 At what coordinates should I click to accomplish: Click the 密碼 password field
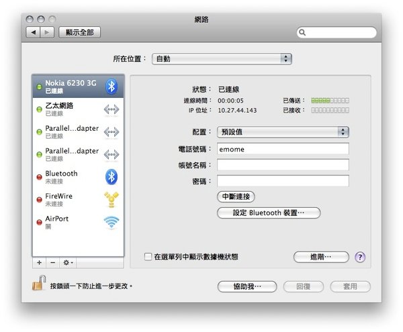(283, 181)
